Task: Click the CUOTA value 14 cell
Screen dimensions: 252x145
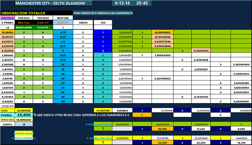Action: click(x=24, y=124)
